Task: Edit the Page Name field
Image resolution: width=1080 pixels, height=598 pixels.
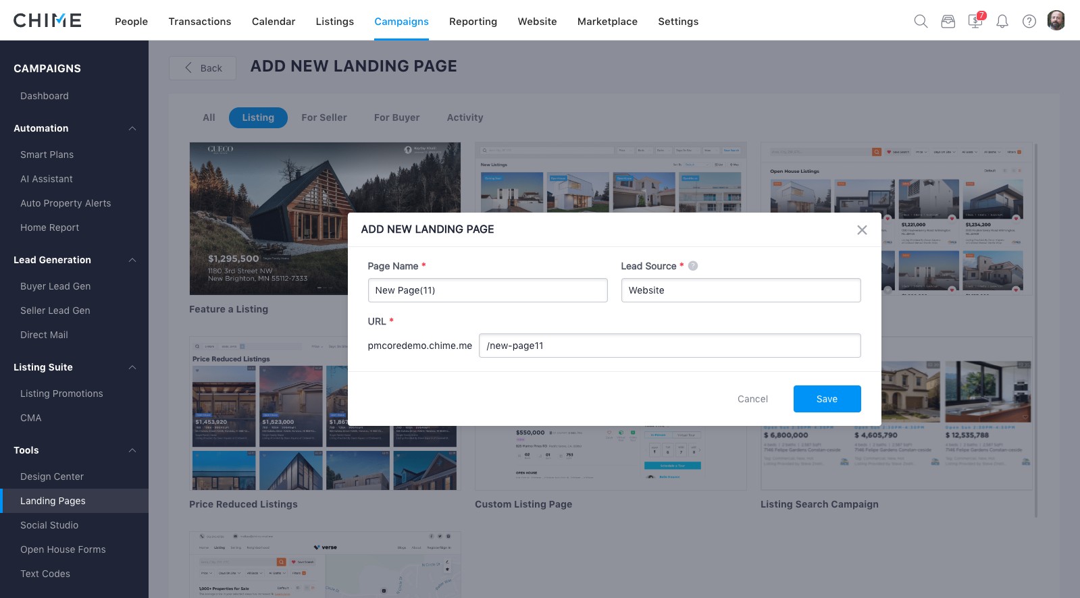Action: coord(488,290)
